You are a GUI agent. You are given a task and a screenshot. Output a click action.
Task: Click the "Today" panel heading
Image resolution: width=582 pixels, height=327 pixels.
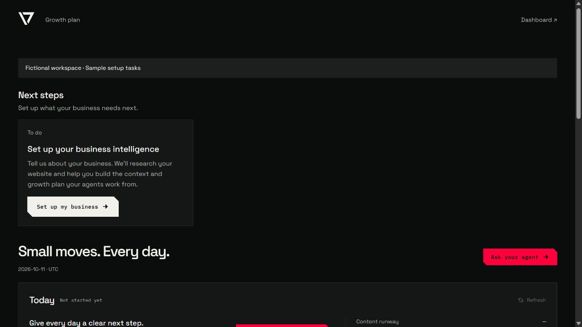[x=42, y=300]
